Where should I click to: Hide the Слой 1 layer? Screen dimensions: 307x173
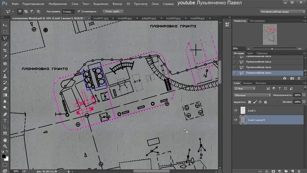pyautogui.click(x=236, y=111)
